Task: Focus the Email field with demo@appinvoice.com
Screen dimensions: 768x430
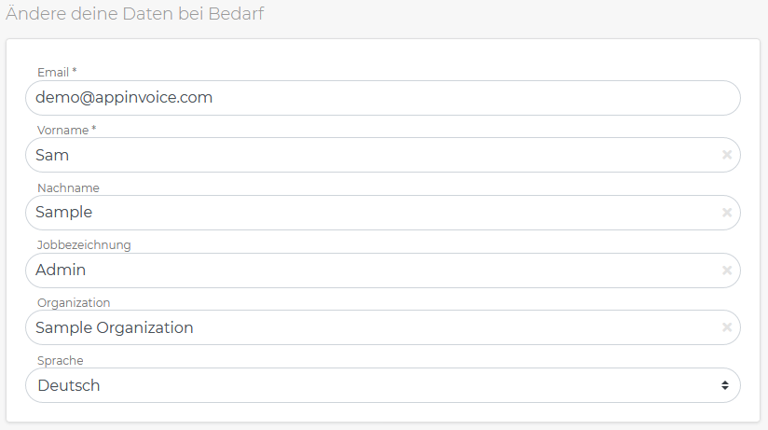Action: [x=382, y=98]
